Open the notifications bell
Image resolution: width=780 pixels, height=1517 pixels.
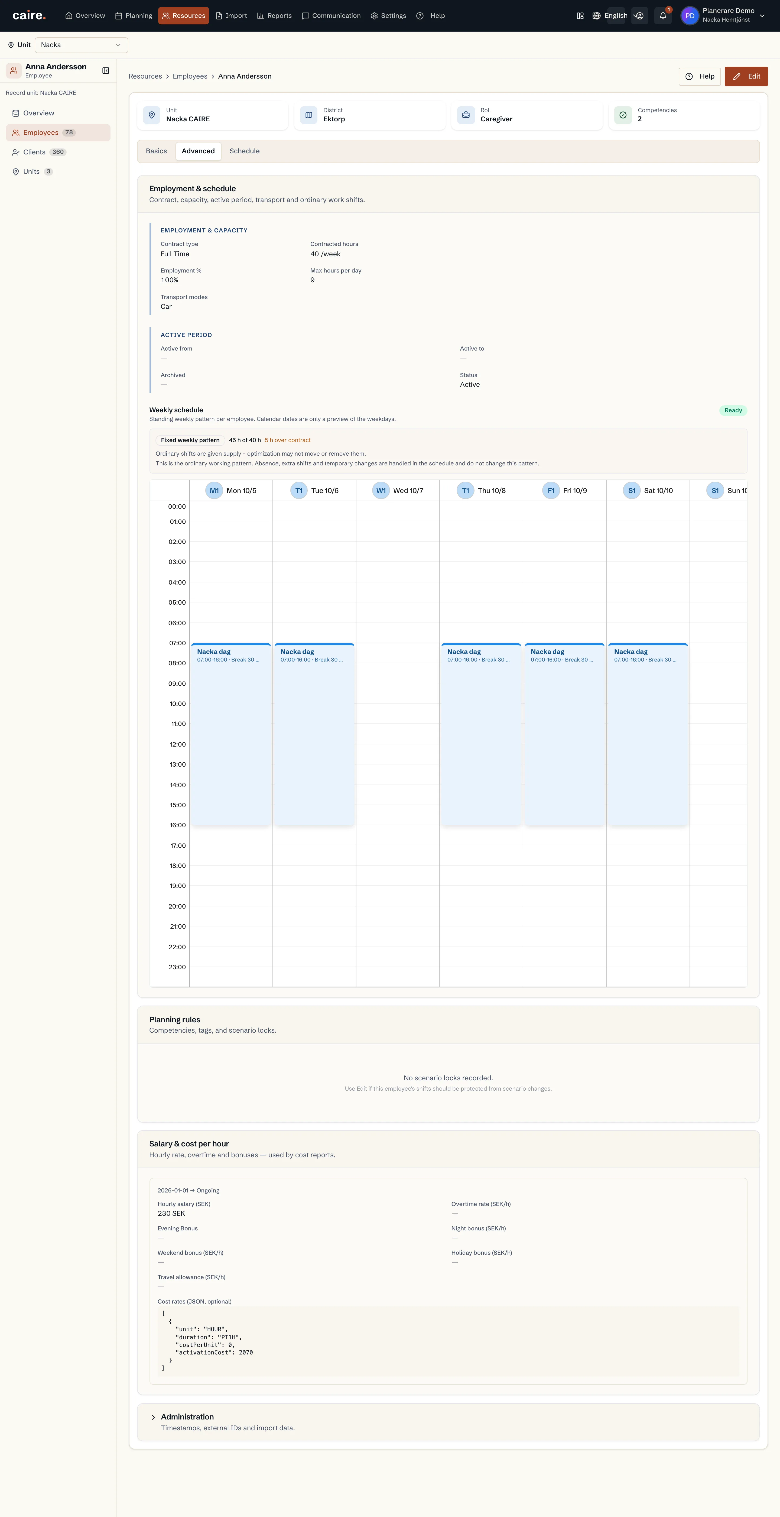(x=663, y=16)
